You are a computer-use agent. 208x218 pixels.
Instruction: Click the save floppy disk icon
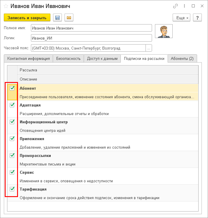[57, 18]
